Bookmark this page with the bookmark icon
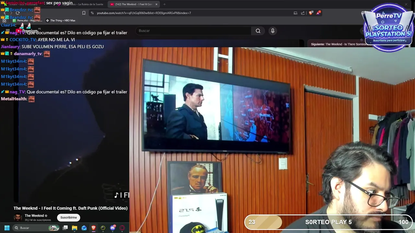The image size is (415, 233). pyautogui.click(x=84, y=13)
